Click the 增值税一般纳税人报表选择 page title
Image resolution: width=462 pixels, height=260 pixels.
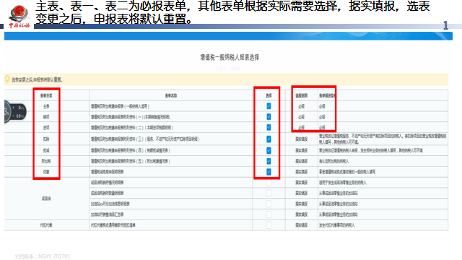pyautogui.click(x=230, y=57)
